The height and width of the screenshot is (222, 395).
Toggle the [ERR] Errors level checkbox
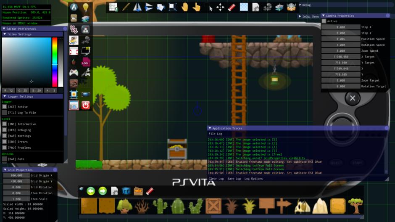(5, 142)
